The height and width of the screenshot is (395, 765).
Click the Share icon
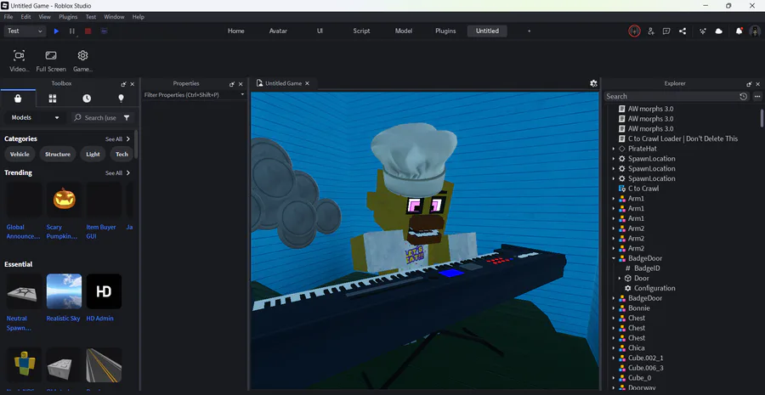(x=683, y=31)
